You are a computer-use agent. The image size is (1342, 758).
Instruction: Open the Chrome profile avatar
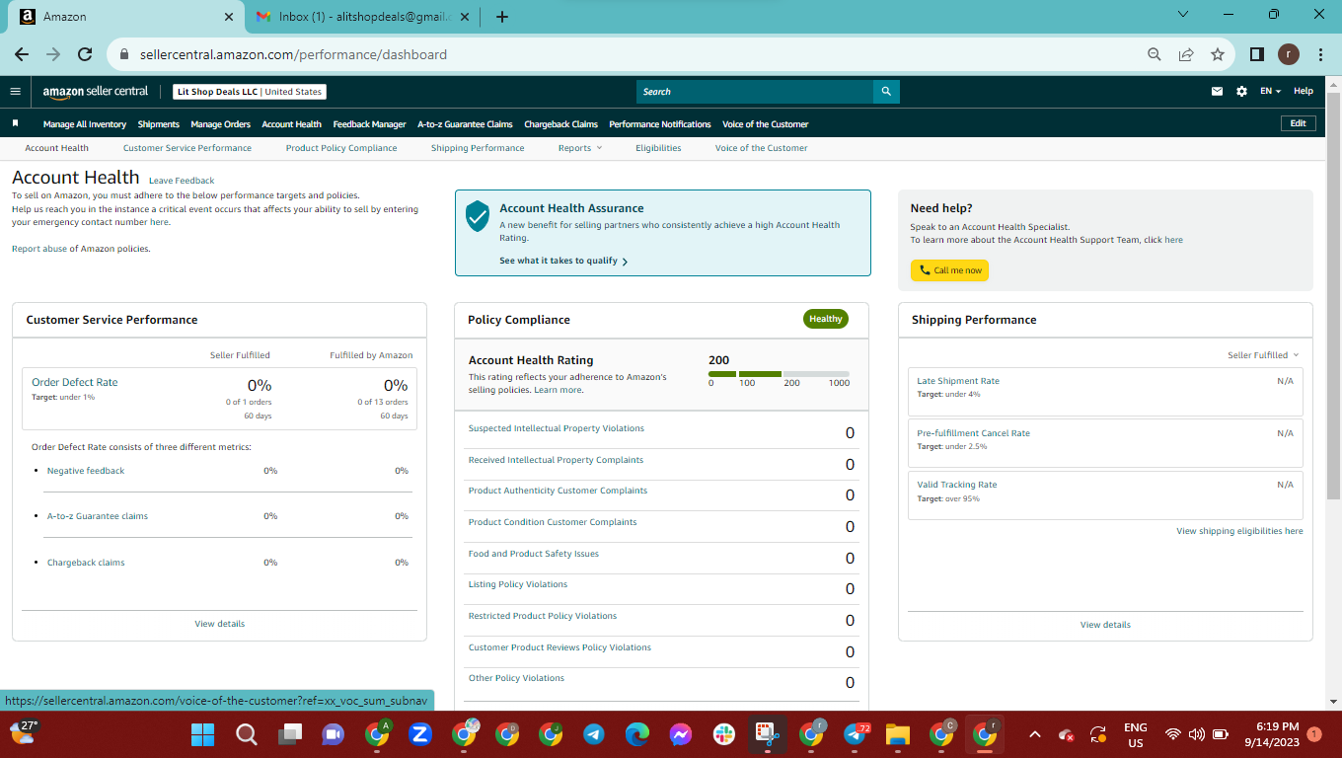(x=1289, y=54)
